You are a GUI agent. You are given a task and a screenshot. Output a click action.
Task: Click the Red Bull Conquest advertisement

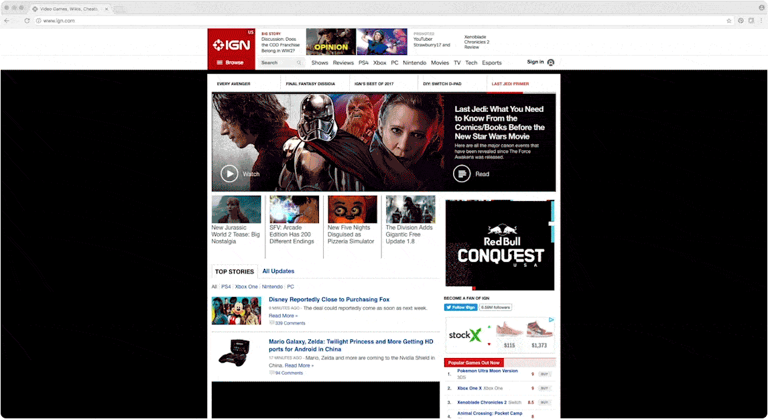click(x=499, y=245)
